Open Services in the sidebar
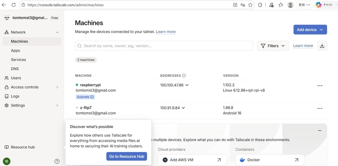This screenshot has width=338, height=166. 18,60
